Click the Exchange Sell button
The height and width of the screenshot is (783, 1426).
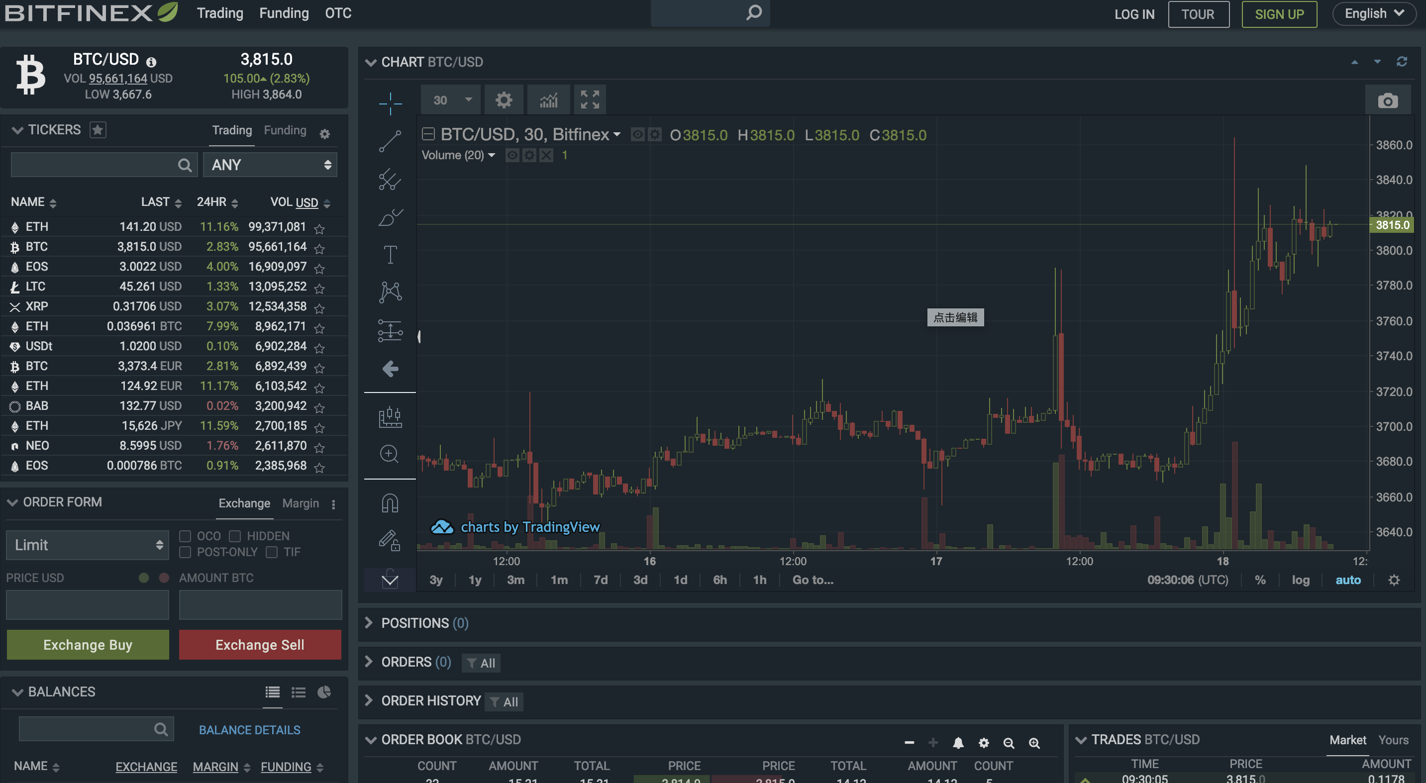point(260,644)
